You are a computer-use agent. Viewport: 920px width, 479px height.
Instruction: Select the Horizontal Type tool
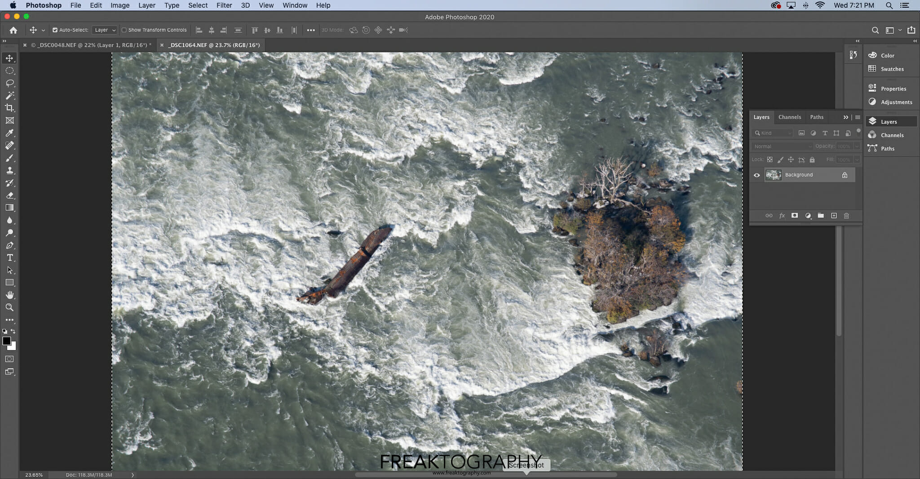tap(9, 258)
